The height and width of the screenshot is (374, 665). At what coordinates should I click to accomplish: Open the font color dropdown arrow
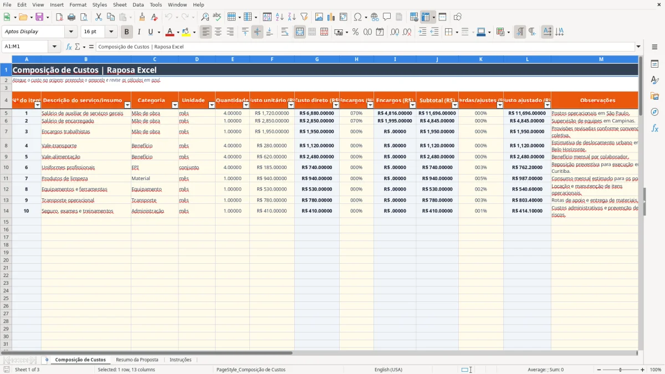click(x=178, y=32)
